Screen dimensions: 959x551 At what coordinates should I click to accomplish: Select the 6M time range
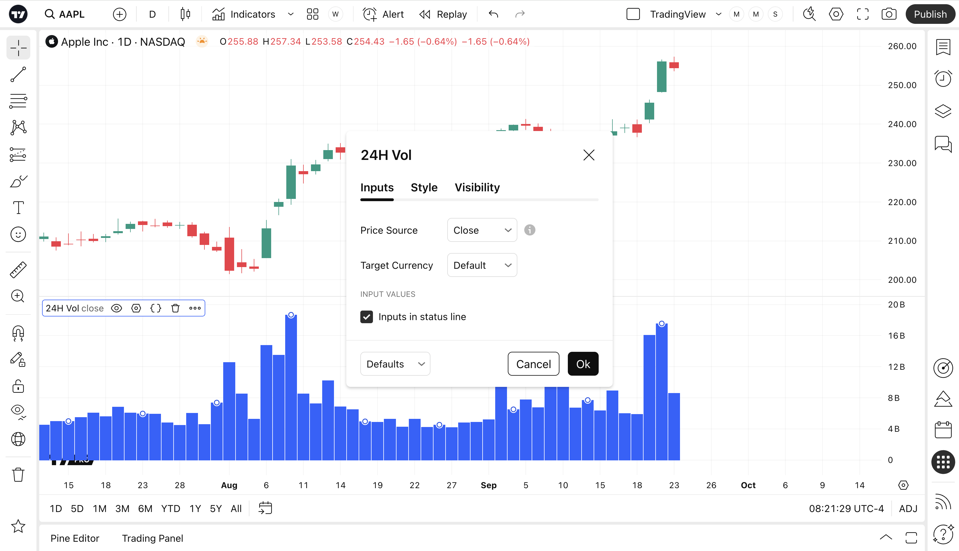145,508
